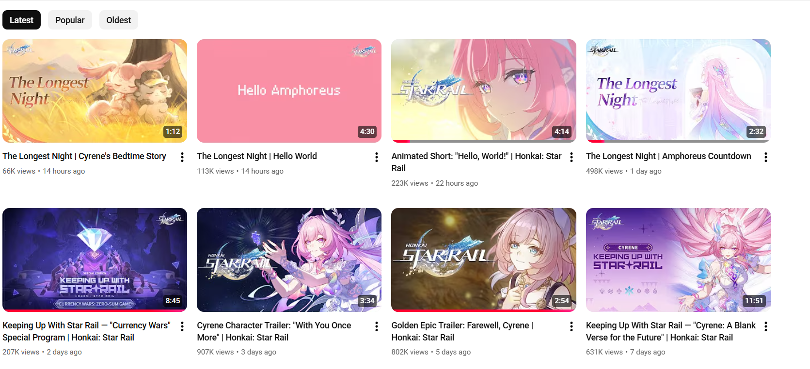The height and width of the screenshot is (369, 810).
Task: Click the Currency Wars special program thumbnail
Action: (95, 260)
